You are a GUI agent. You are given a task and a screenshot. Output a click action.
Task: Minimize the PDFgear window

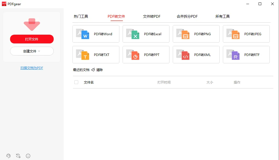(x=247, y=4)
